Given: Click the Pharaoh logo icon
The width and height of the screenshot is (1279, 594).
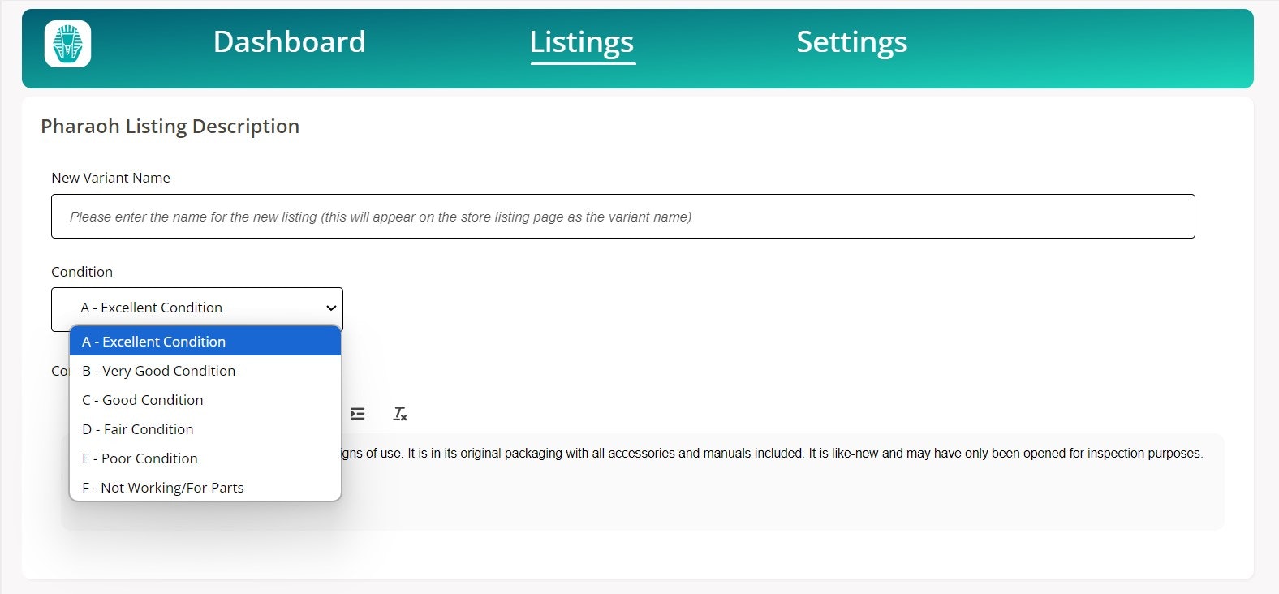Looking at the screenshot, I should (x=67, y=44).
